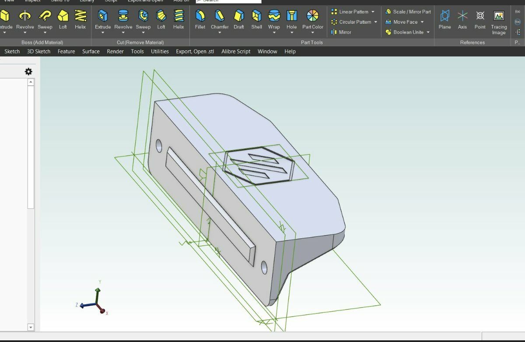
Task: Open the 3D Sketch menu
Action: 39,51
